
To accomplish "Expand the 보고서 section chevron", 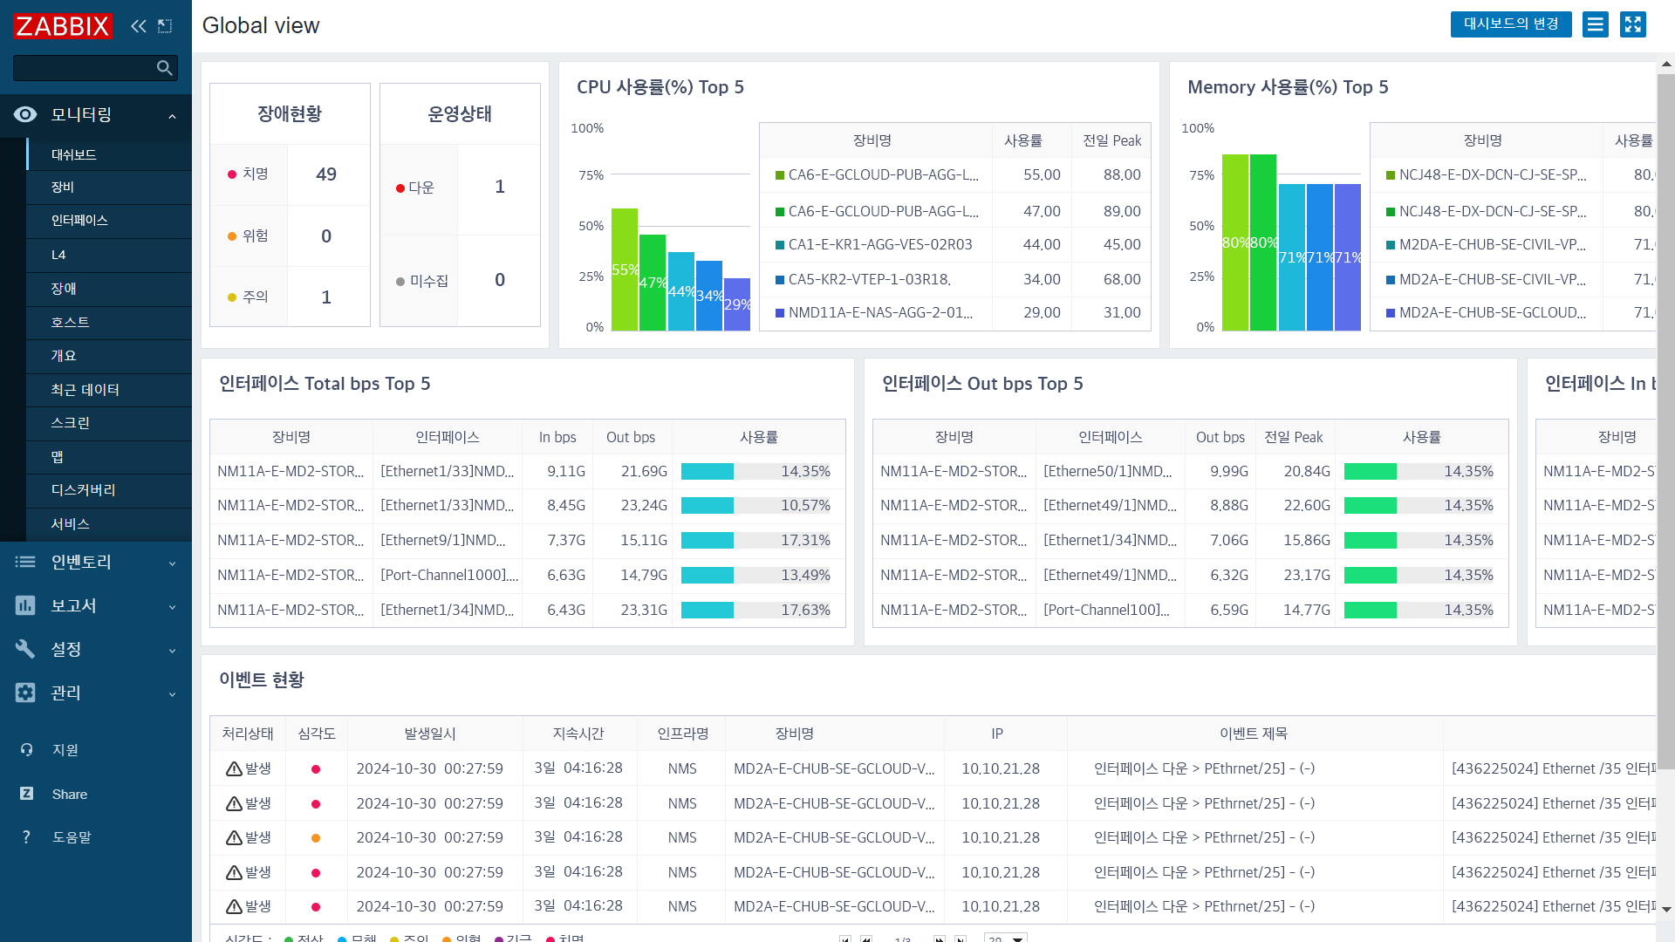I will click(172, 607).
